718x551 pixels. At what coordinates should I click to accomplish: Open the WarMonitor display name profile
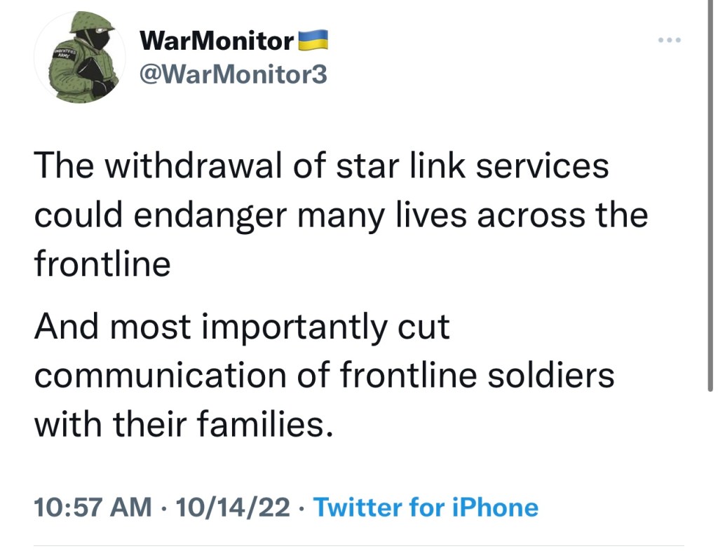217,41
